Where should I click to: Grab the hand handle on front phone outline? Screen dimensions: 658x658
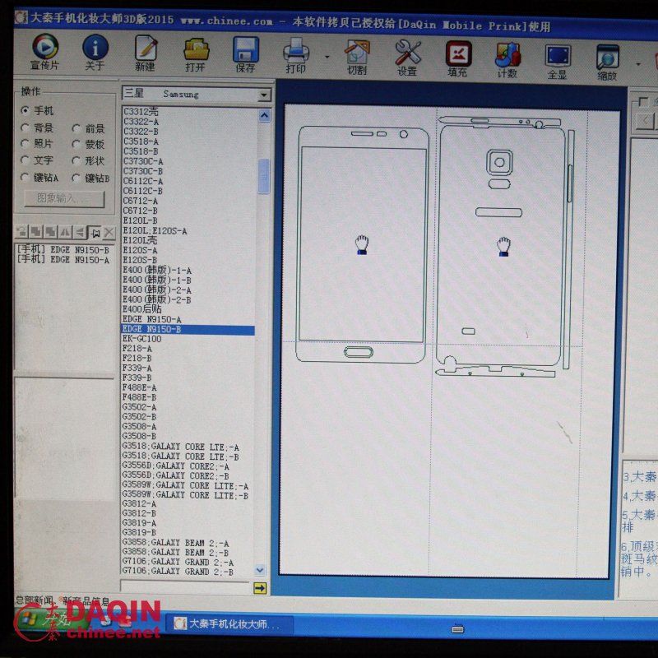[361, 245]
